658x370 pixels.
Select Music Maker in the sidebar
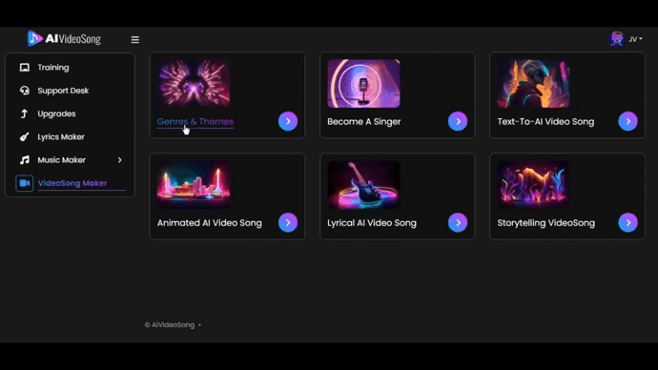pos(61,160)
